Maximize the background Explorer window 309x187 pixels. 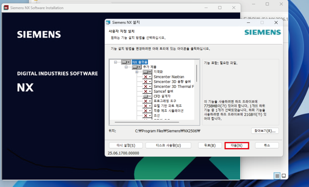[267, 4]
